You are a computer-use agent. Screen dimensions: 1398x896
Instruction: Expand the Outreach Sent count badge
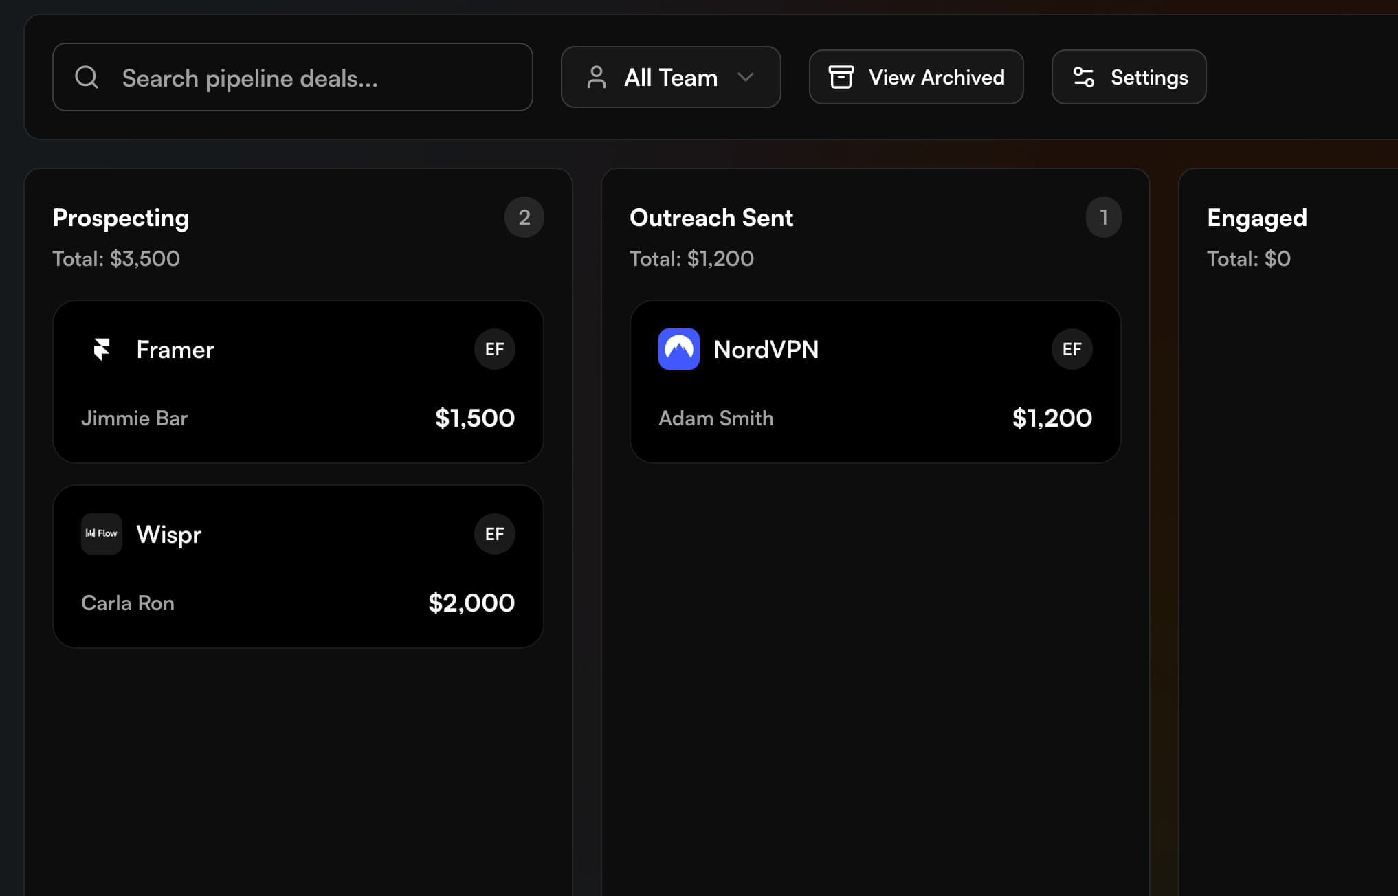(1104, 217)
